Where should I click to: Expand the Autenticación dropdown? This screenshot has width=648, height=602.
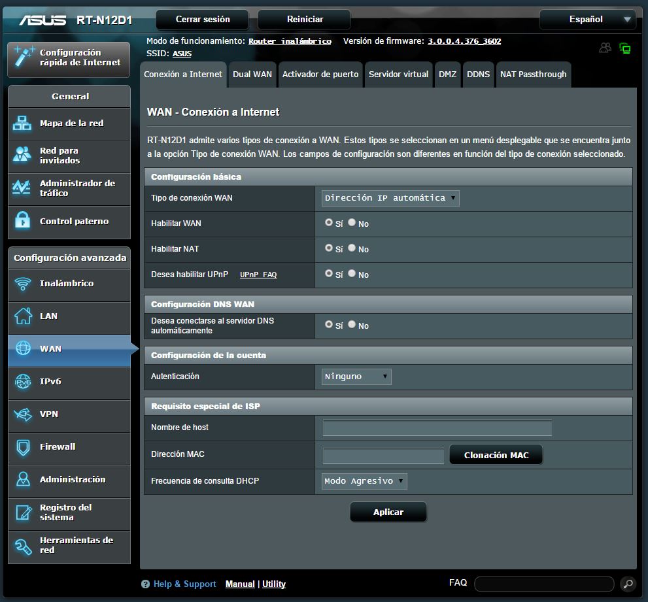point(356,376)
